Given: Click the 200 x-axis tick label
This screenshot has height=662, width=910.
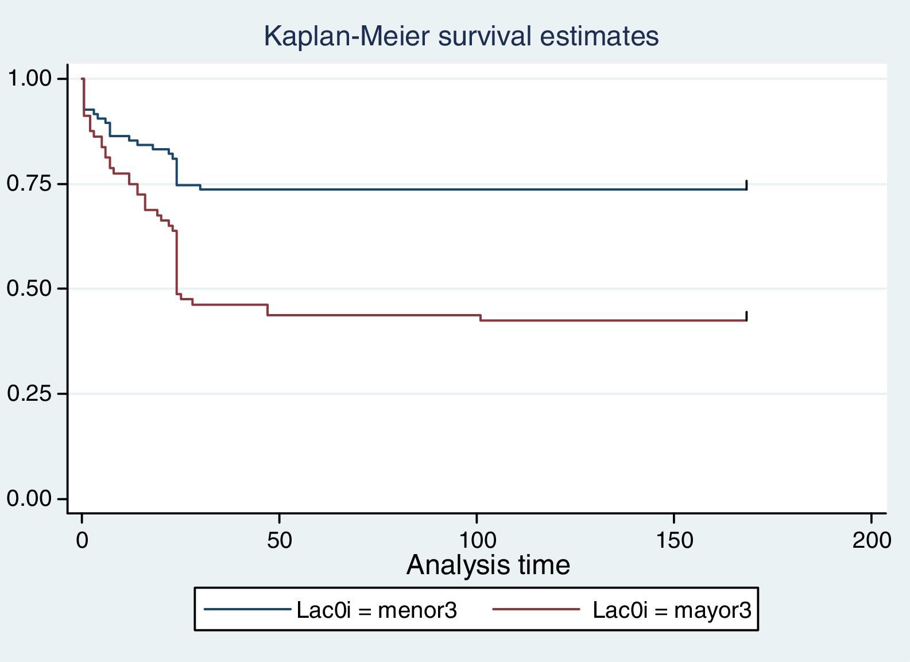Looking at the screenshot, I should tap(871, 540).
